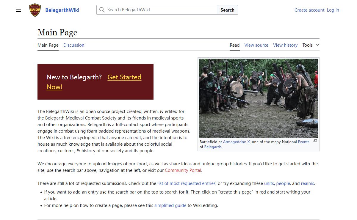Open the View source tab

coord(256,45)
